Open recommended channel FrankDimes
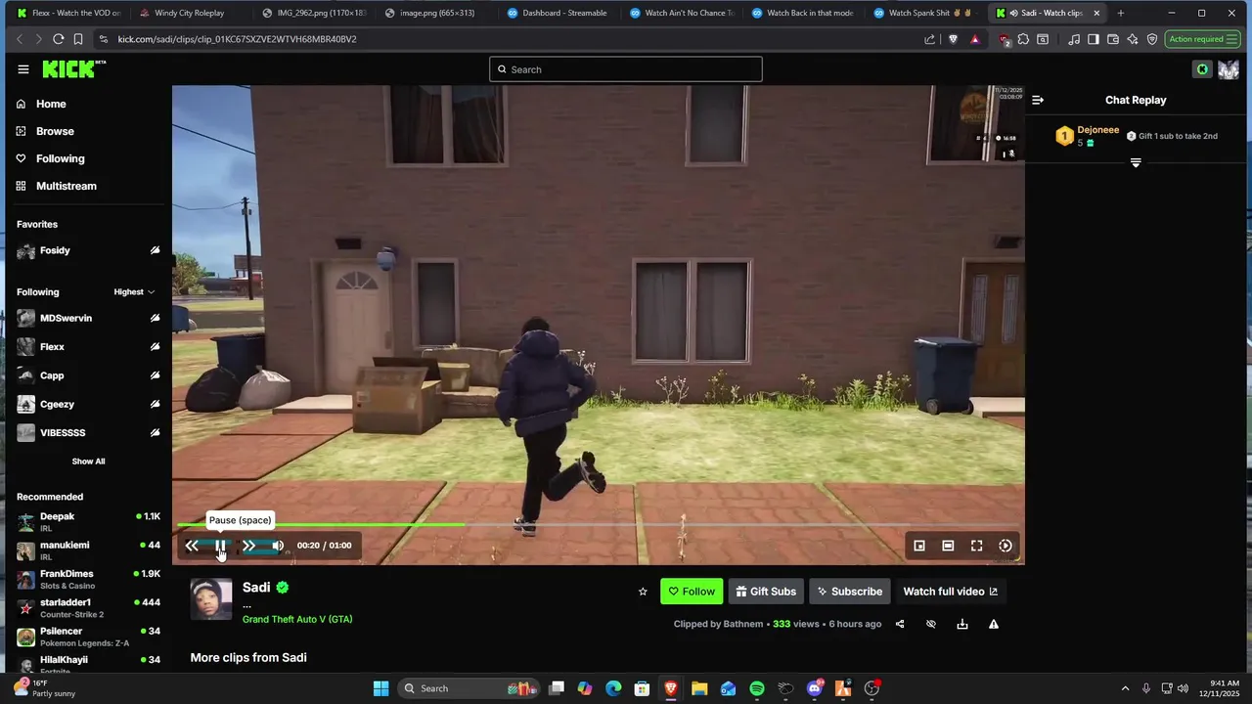This screenshot has height=704, width=1252. tap(88, 579)
